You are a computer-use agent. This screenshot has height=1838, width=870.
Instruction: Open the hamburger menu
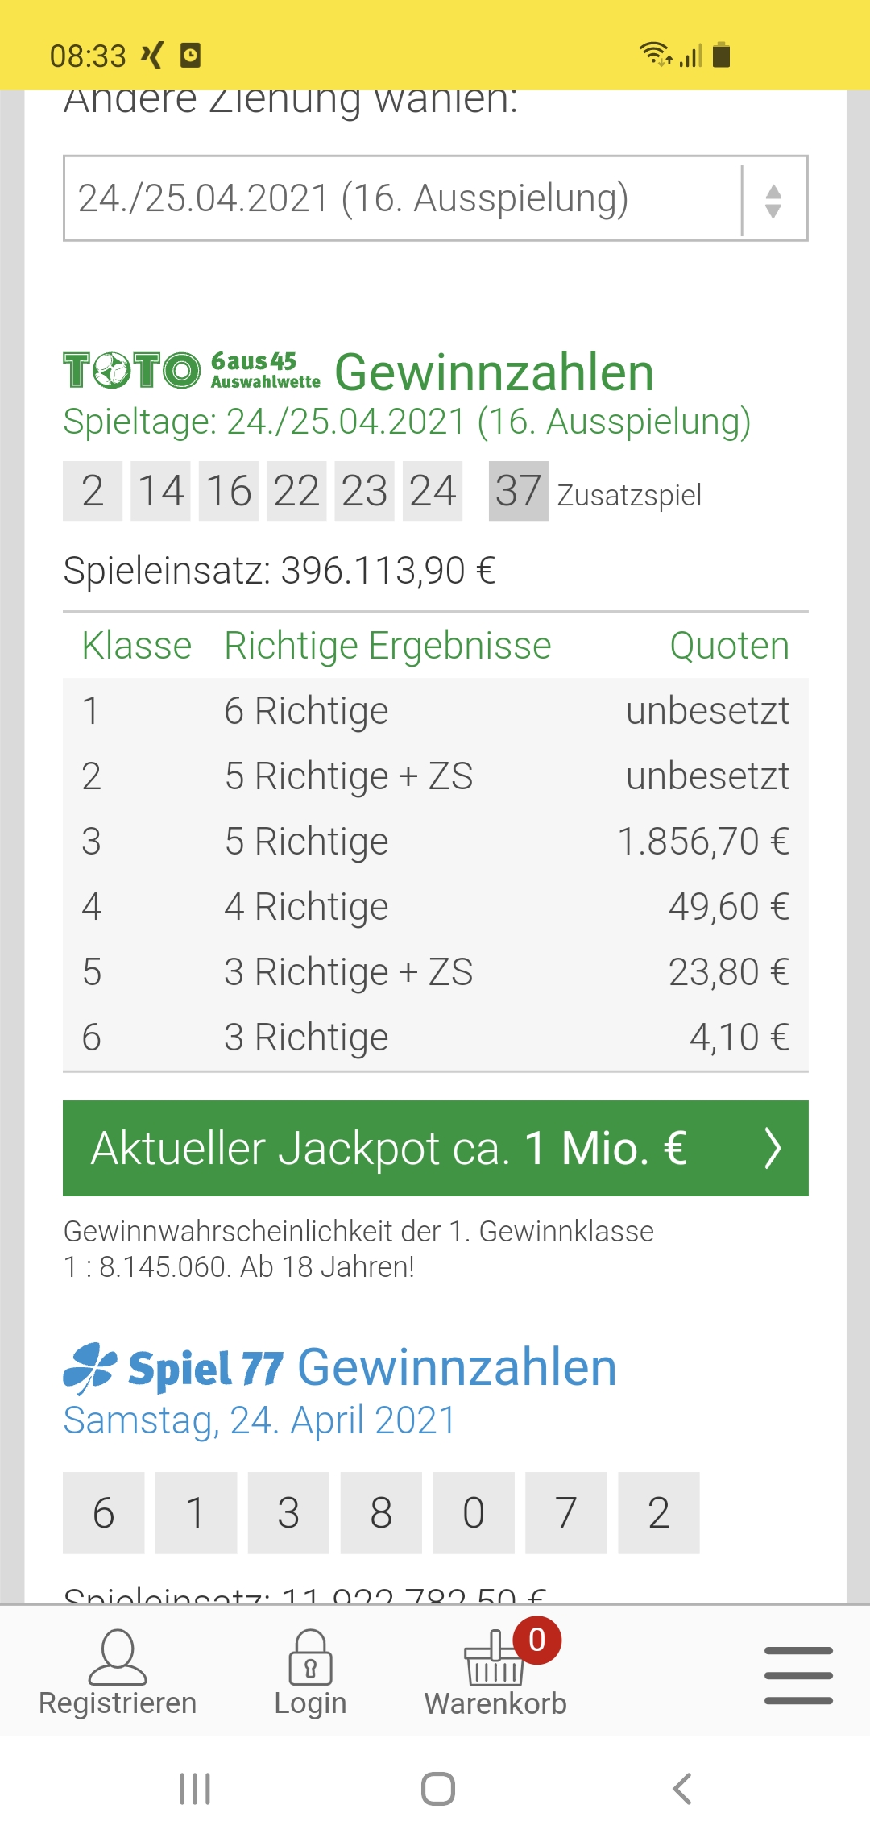(798, 1675)
